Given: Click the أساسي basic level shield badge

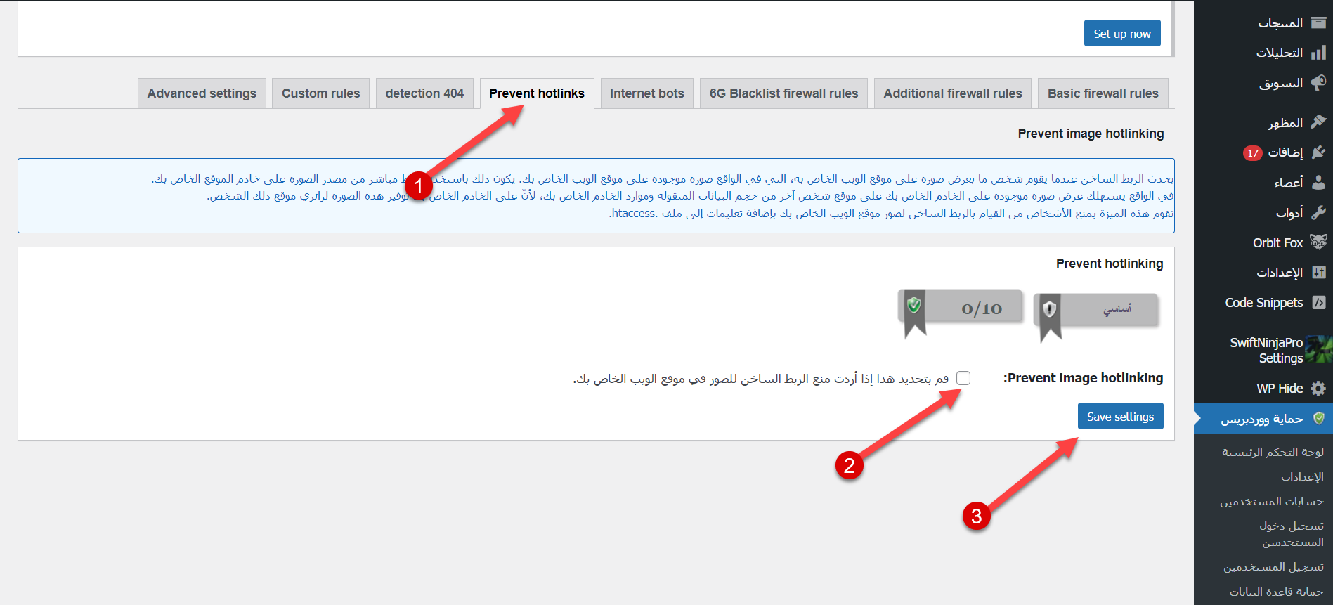Looking at the screenshot, I should pyautogui.click(x=1096, y=317).
